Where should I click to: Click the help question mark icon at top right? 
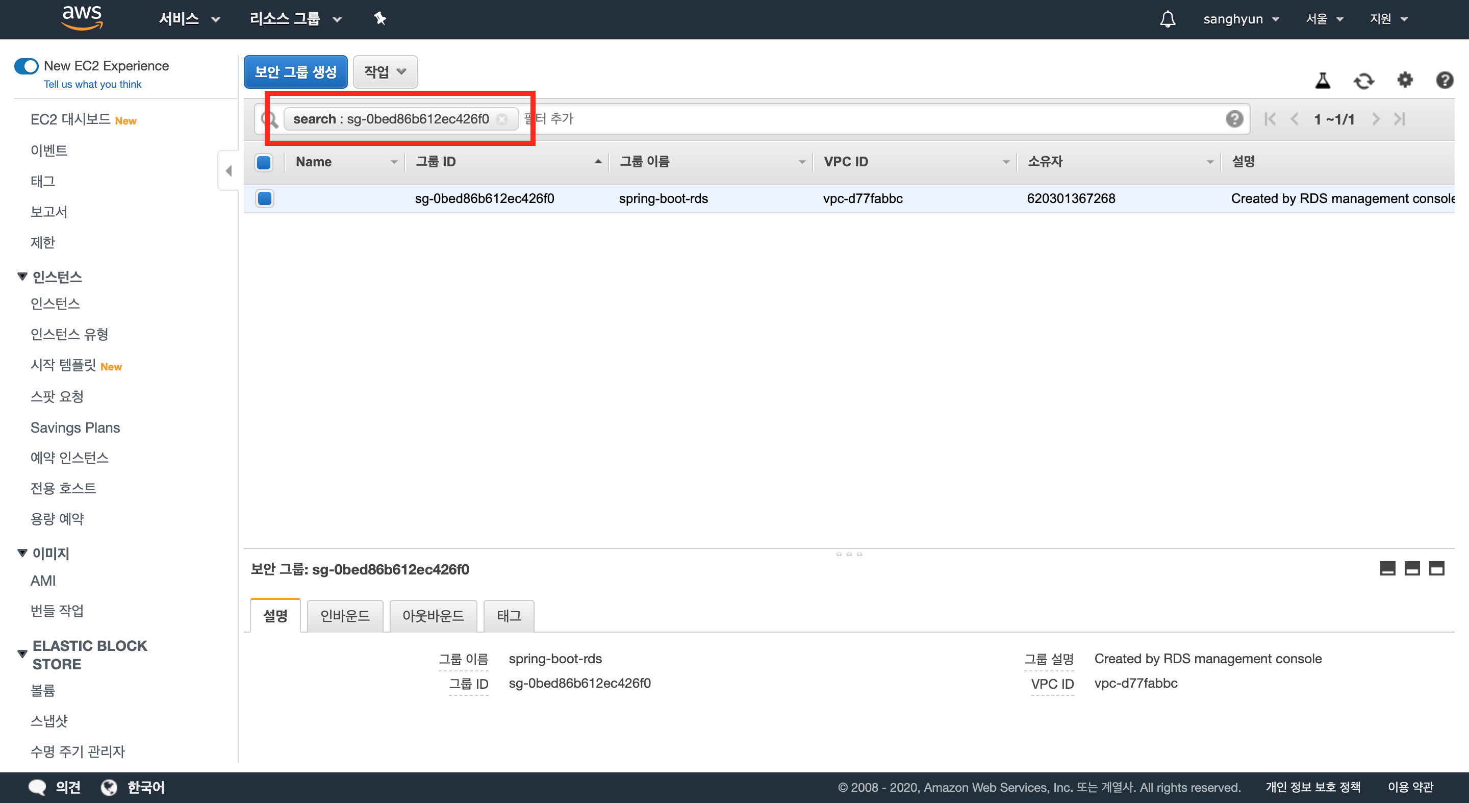tap(1444, 81)
